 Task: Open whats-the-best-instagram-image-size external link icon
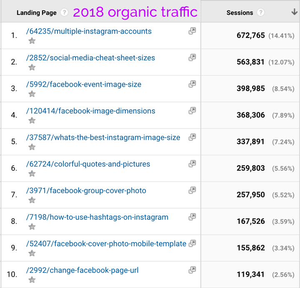point(192,137)
